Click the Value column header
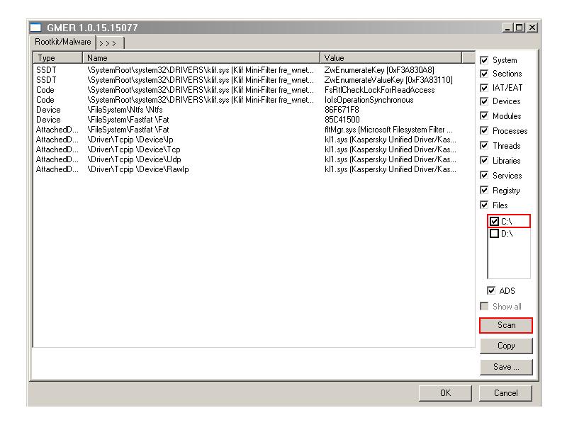Screen dimensions: 567x425 click(x=391, y=57)
